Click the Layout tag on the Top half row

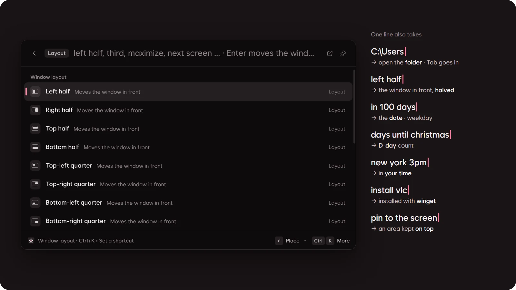pos(337,129)
